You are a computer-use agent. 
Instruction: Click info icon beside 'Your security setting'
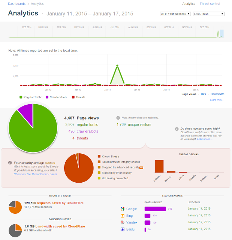tap(10, 163)
